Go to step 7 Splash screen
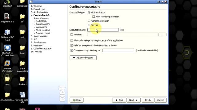This screenshot has width=197, height=110. [39, 42]
